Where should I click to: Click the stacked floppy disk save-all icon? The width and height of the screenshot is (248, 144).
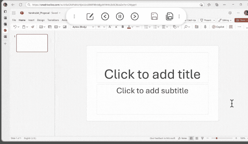169,16
